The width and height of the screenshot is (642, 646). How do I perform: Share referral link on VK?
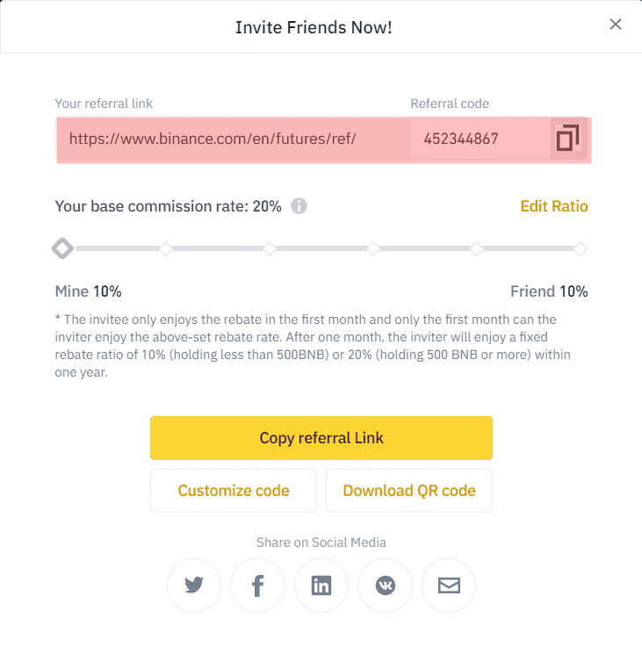click(385, 585)
